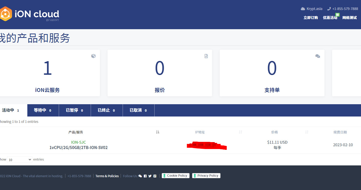Image resolution: width=361 pixels, height=190 pixels.
Task: Open the Twitter icon in the footer
Action: point(150,176)
